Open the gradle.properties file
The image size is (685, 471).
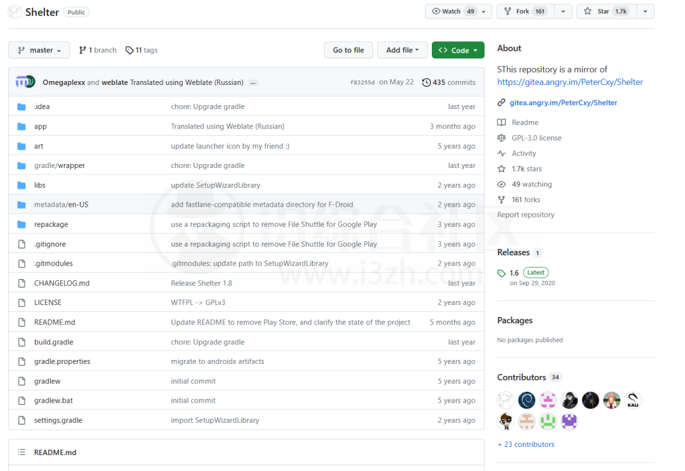[62, 361]
